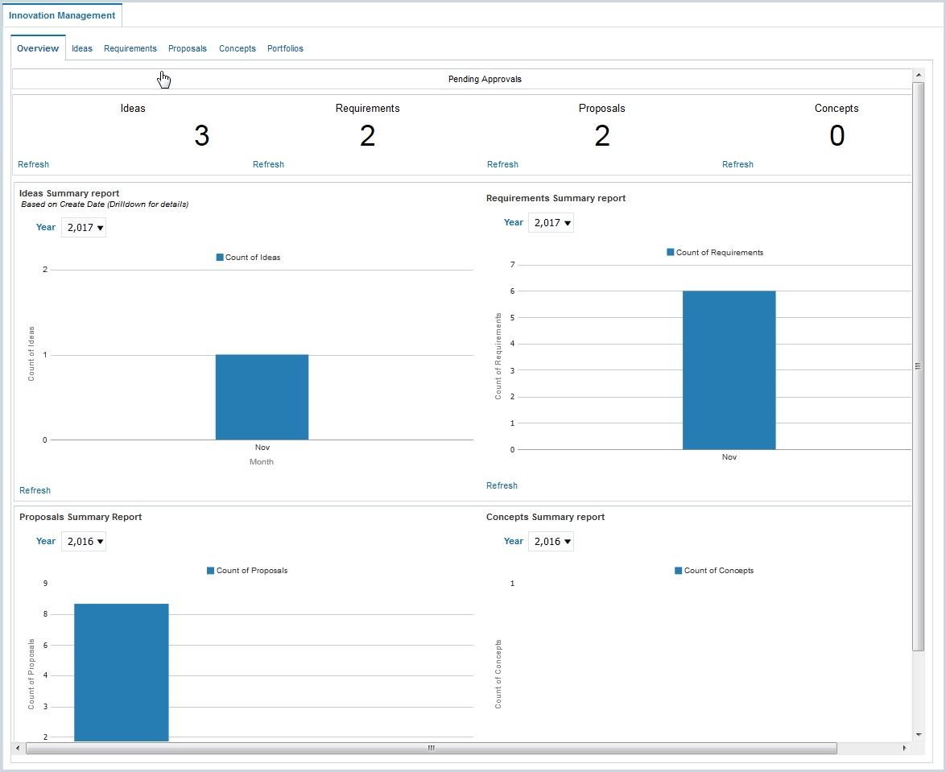Viewport: 946px width, 772px height.
Task: Click the down arrow on the vertical scrollbar
Action: 918,736
